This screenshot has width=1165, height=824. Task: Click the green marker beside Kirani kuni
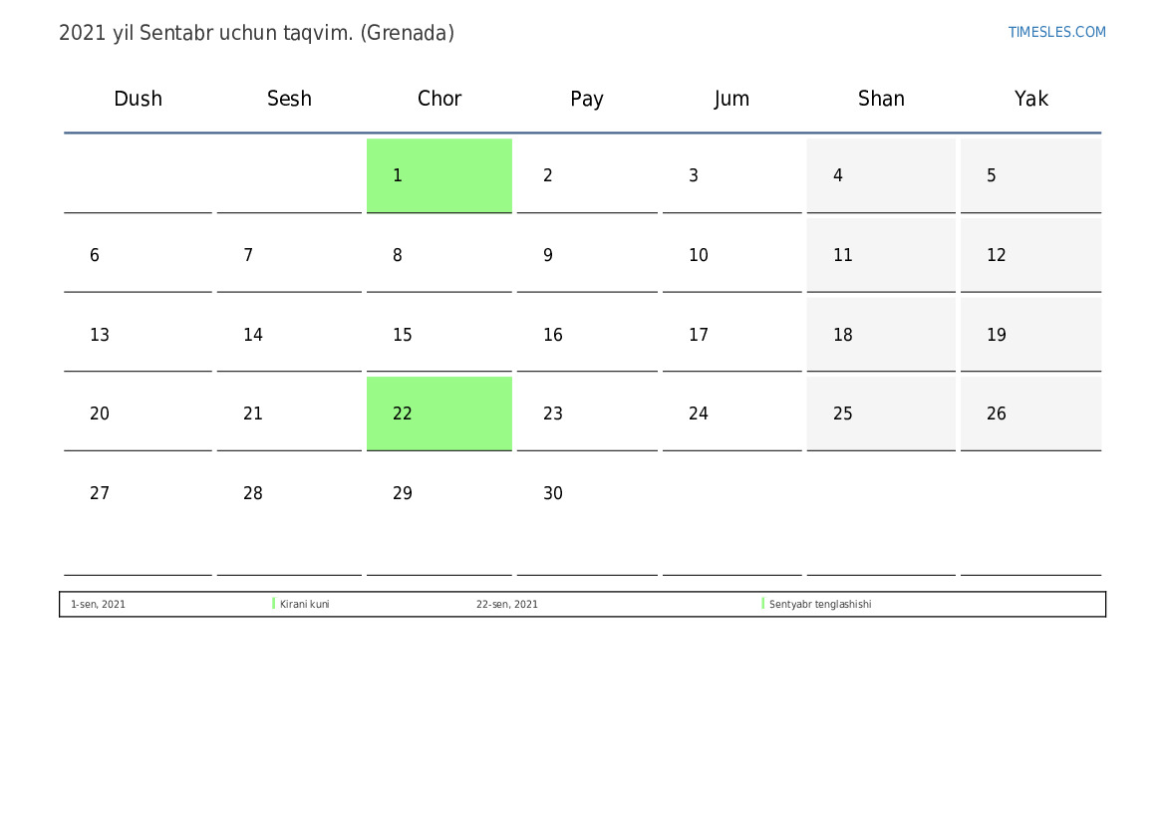coord(273,604)
